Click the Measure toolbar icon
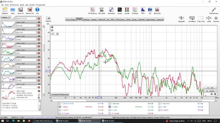Image resolution: width=220 pixels, height=123 pixels. (5, 11)
